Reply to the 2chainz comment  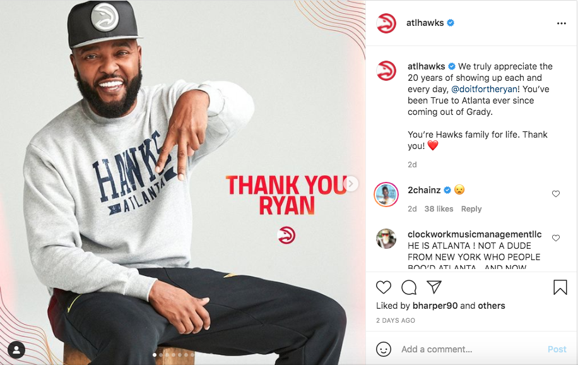coord(471,209)
